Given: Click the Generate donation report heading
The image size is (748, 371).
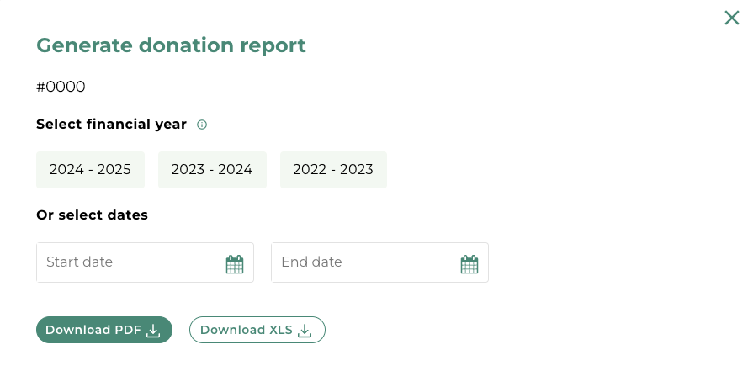Looking at the screenshot, I should pos(171,45).
